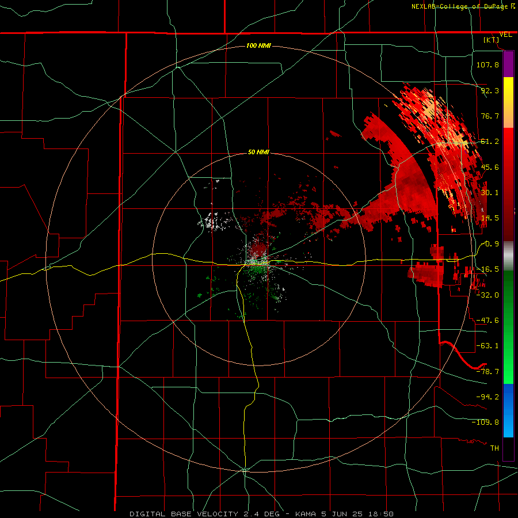
Task: Click the purple segment of the color bar
Action: click(508, 64)
